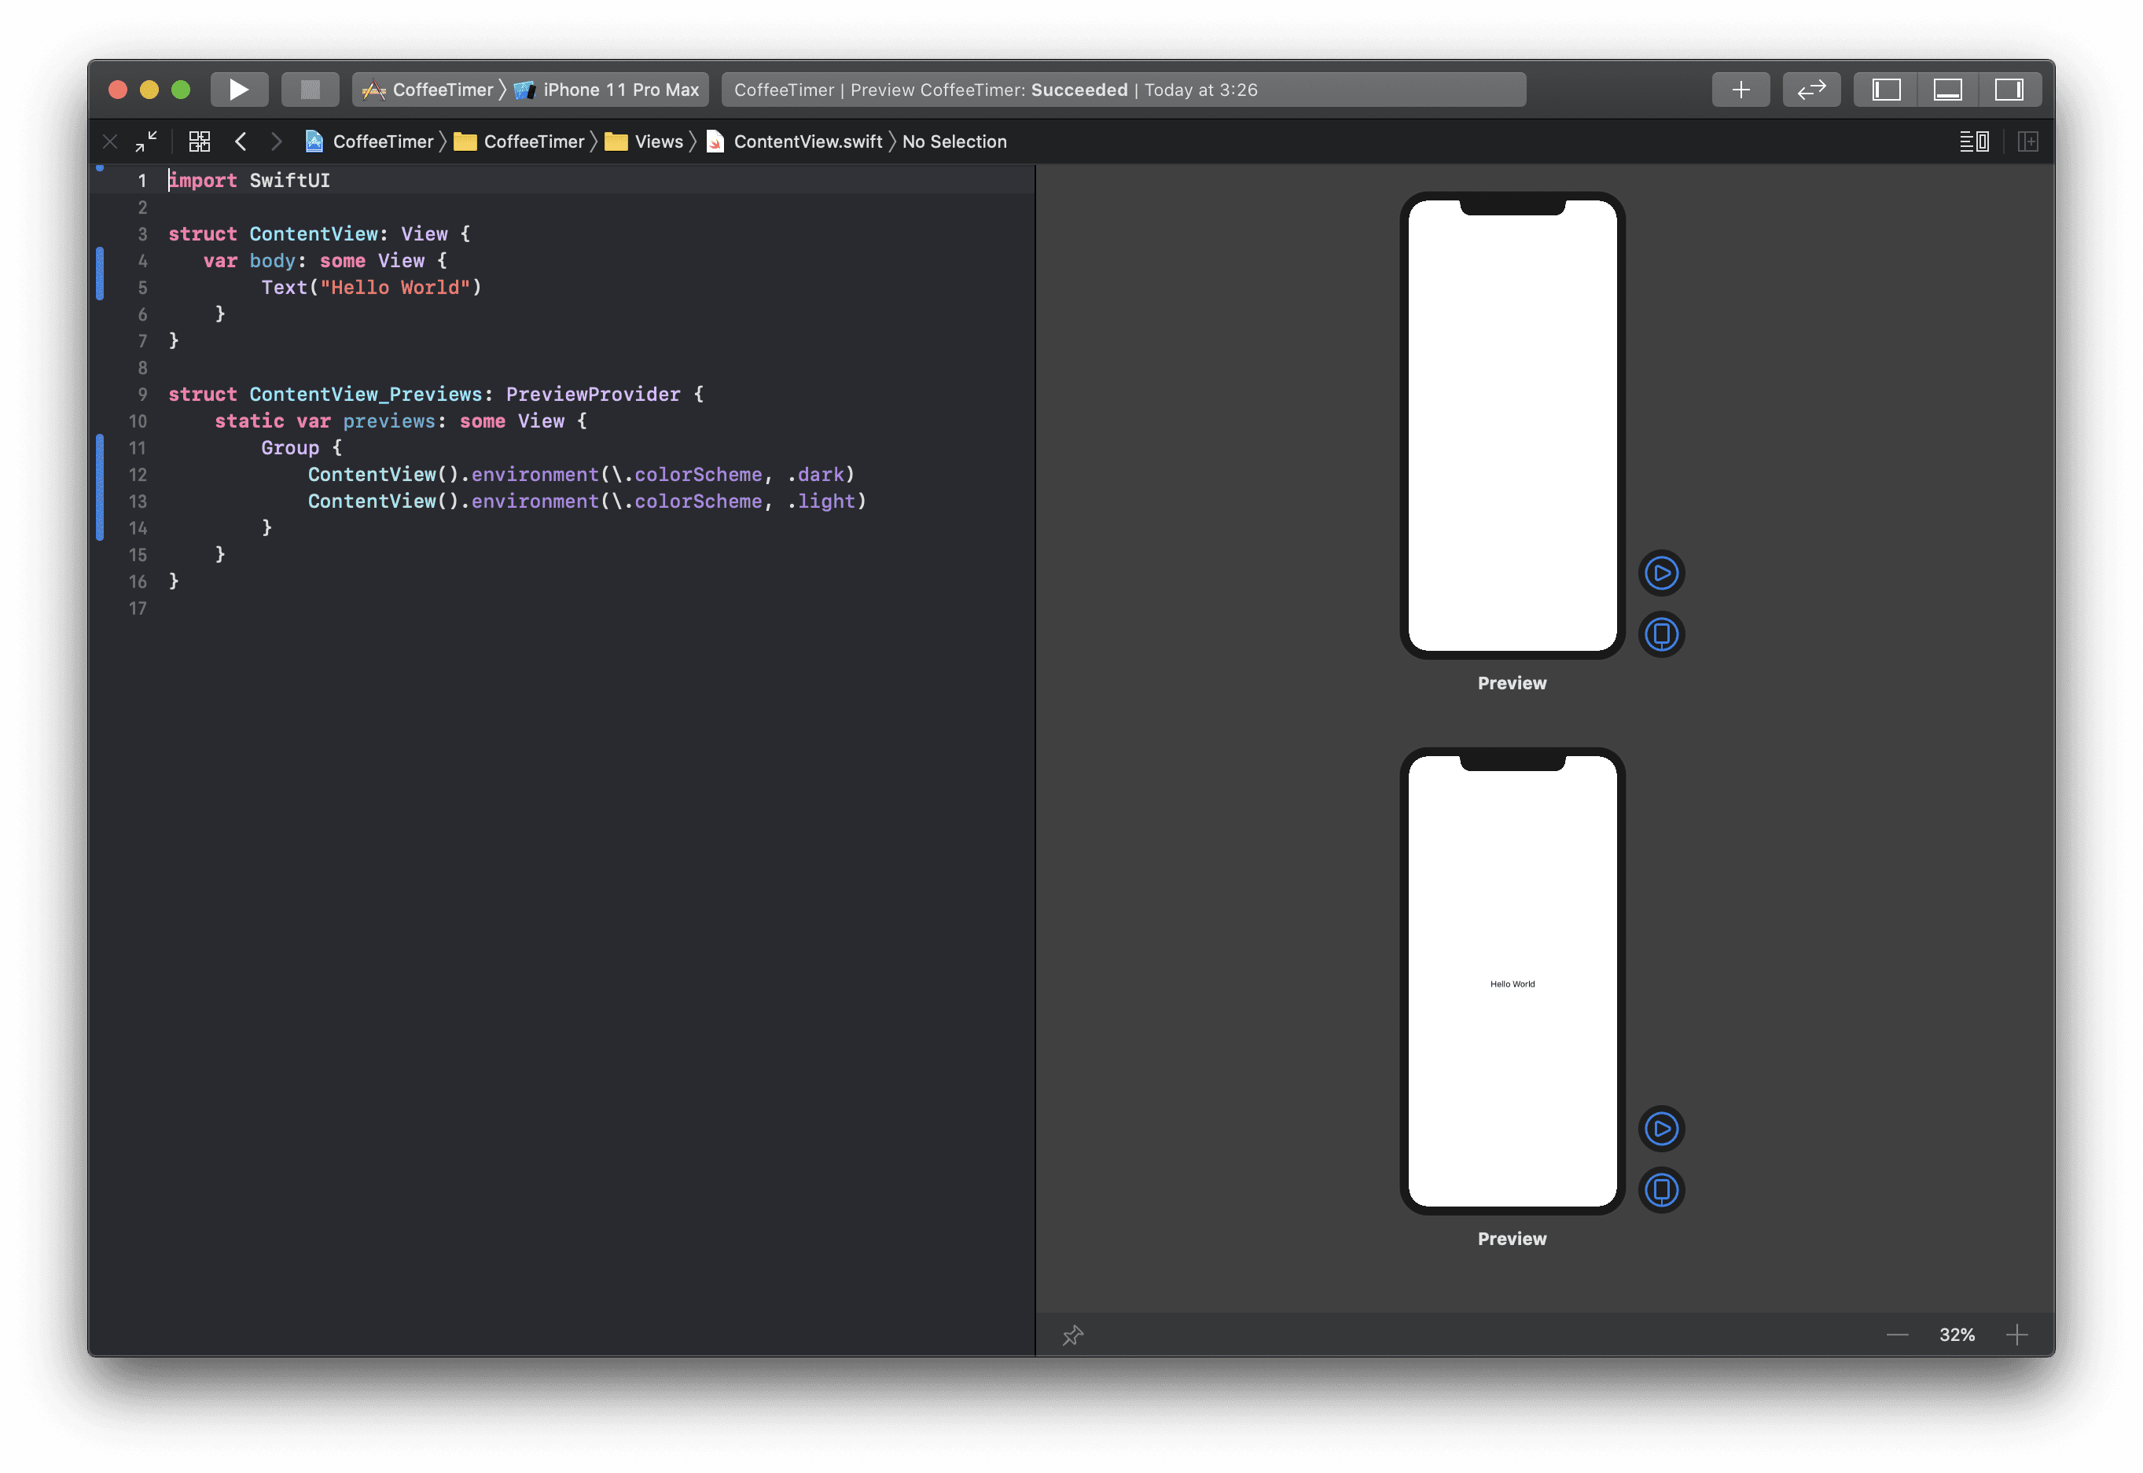Open editor options lines icon

pos(1974,141)
